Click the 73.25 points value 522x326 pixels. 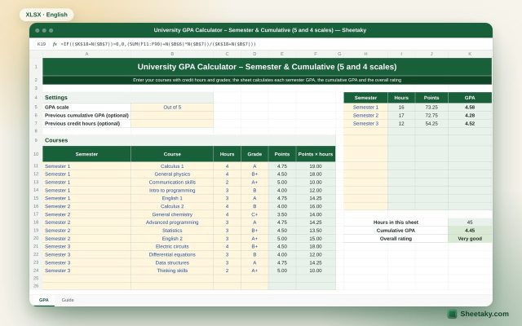click(x=431, y=107)
